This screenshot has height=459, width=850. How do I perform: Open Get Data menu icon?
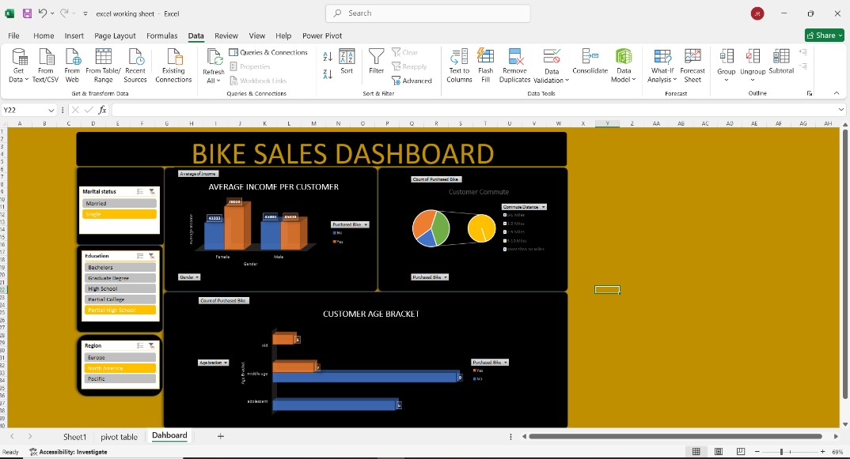click(x=19, y=57)
